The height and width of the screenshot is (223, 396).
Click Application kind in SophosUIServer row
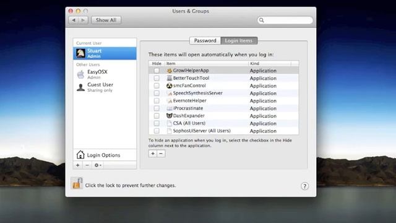263,131
